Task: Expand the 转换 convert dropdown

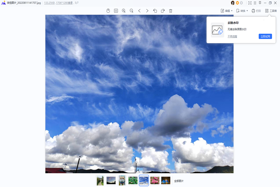Action: [x=242, y=11]
